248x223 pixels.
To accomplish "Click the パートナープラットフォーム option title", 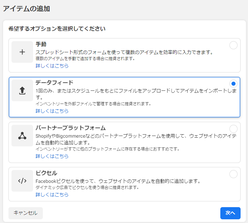I will [x=71, y=128].
